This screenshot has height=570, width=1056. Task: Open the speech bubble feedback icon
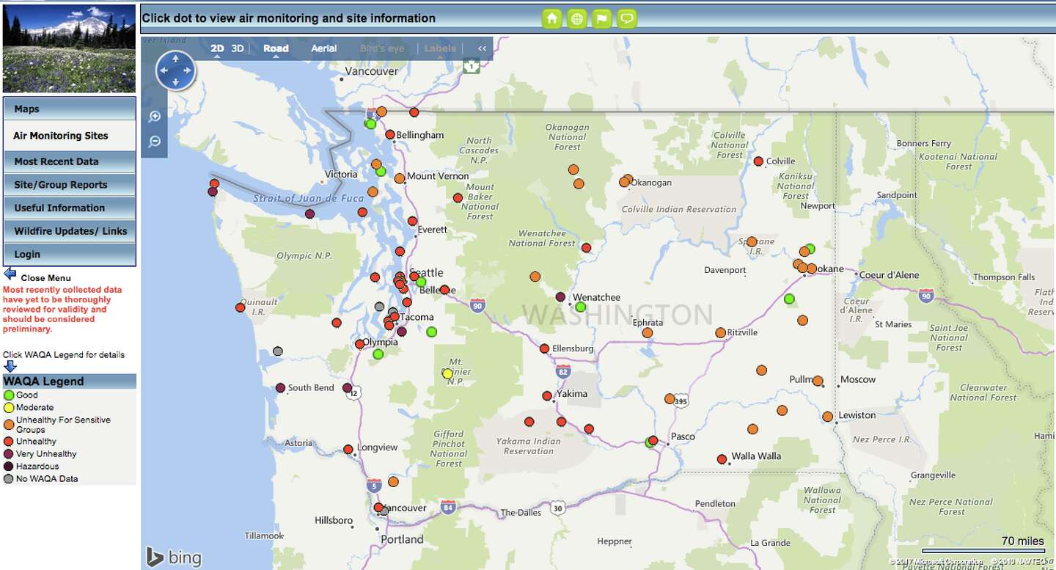tap(626, 18)
